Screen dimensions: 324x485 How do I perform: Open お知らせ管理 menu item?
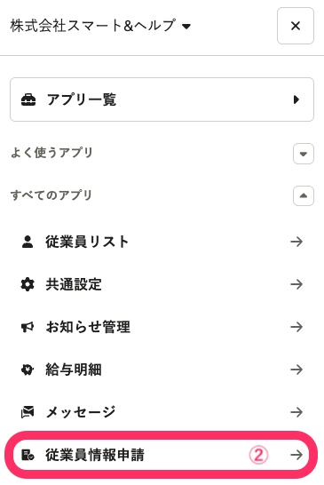pyautogui.click(x=162, y=327)
